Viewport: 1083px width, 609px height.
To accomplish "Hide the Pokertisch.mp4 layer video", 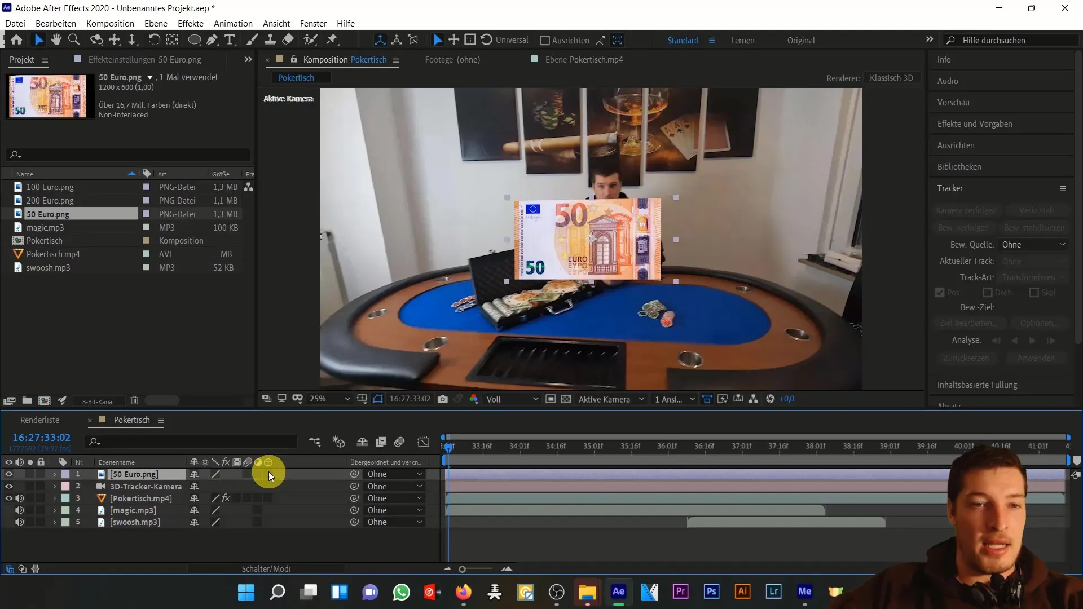I will click(8, 498).
